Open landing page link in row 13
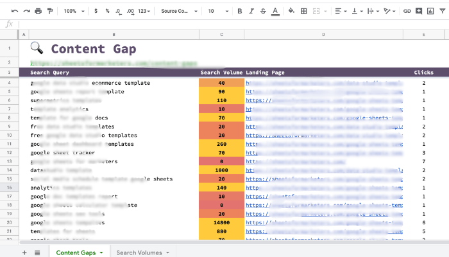Viewport: 449px width, 257px height. pos(296,161)
